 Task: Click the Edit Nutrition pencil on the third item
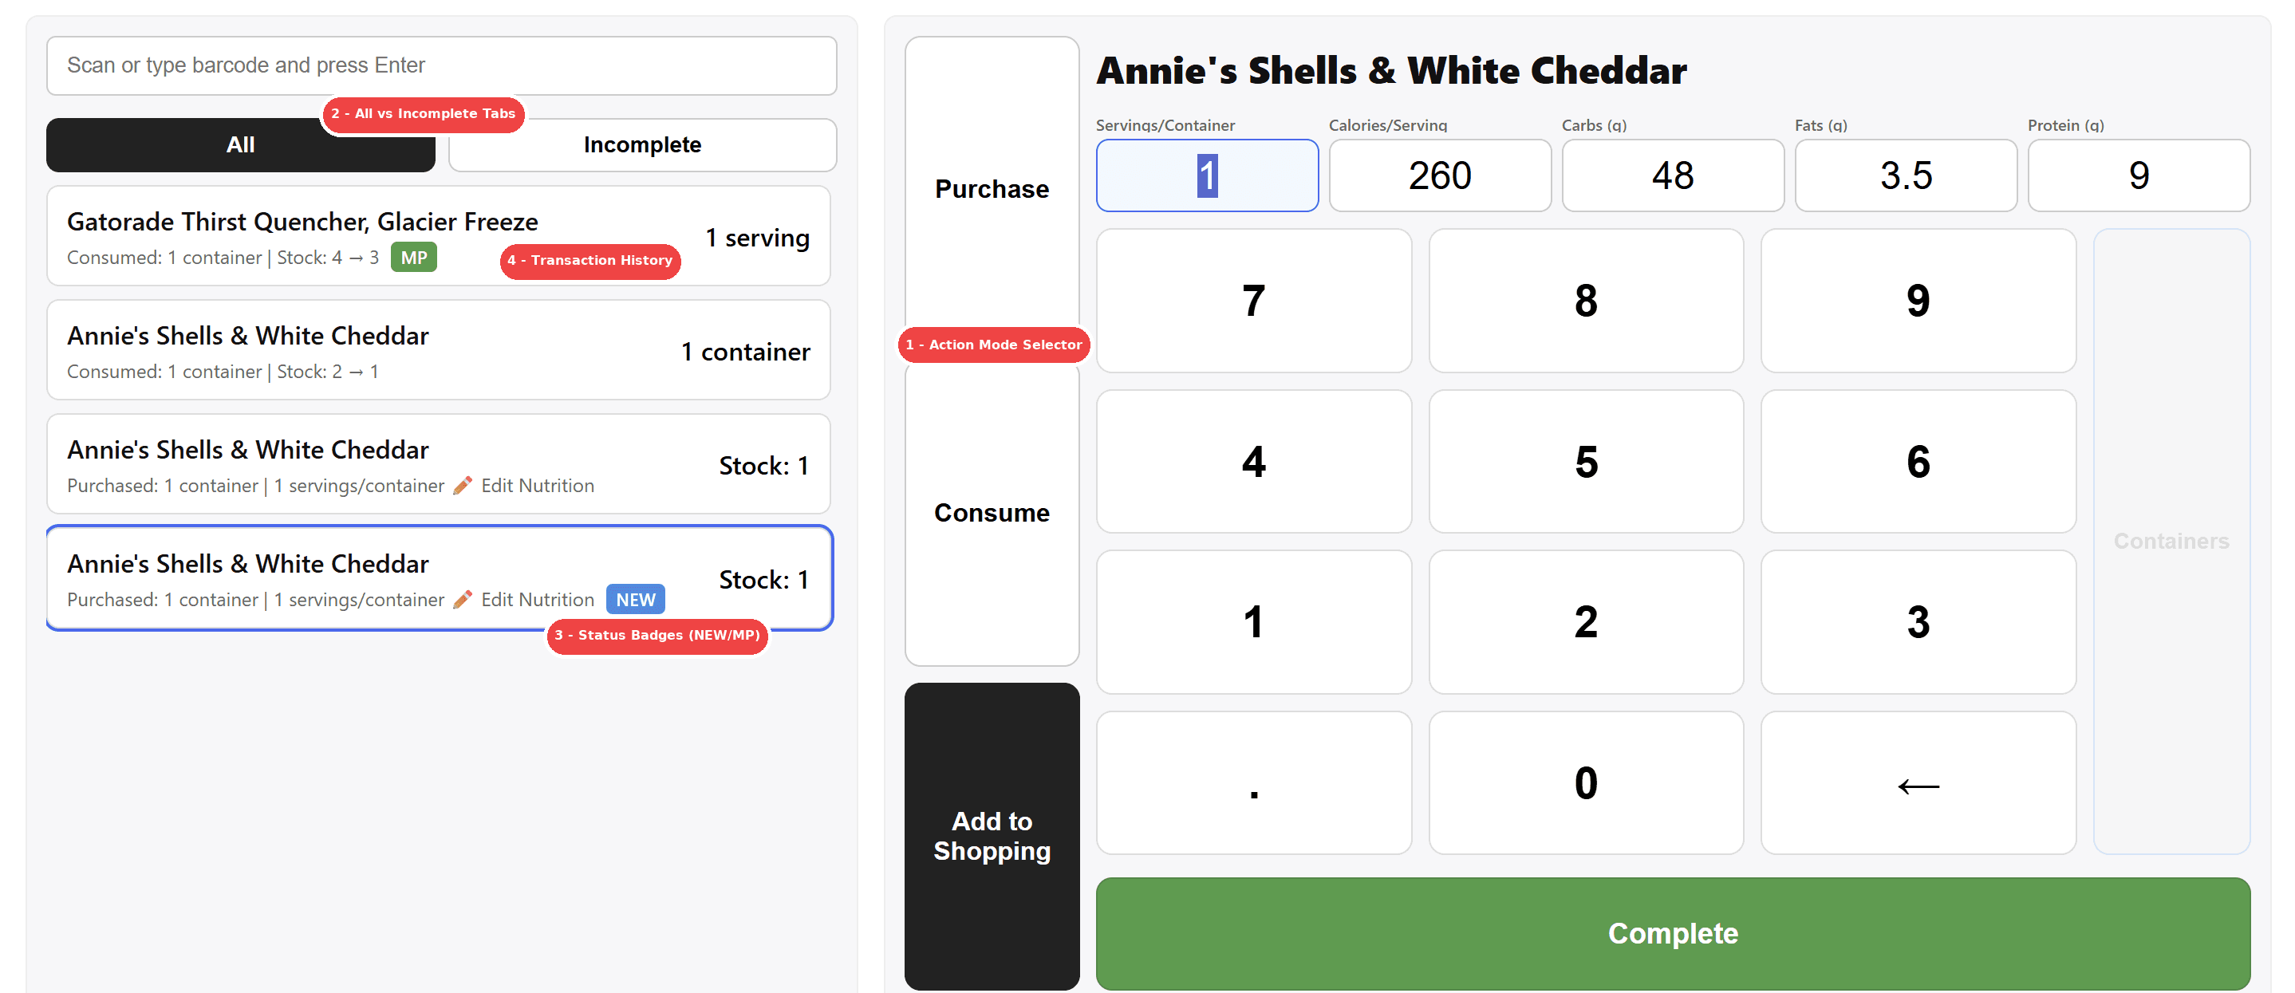463,486
